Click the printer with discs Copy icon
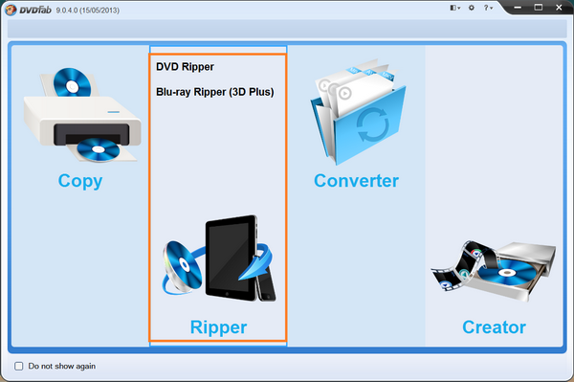The width and height of the screenshot is (574, 382). pos(82,115)
